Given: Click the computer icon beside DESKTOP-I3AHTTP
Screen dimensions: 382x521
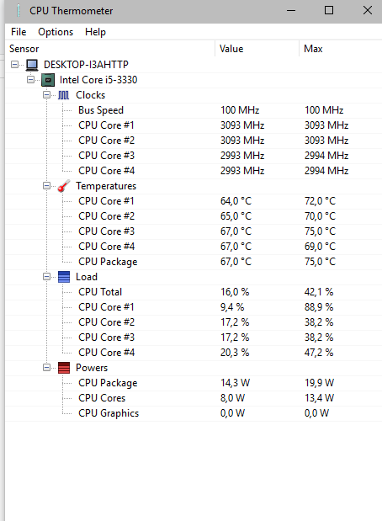Looking at the screenshot, I should click(32, 65).
